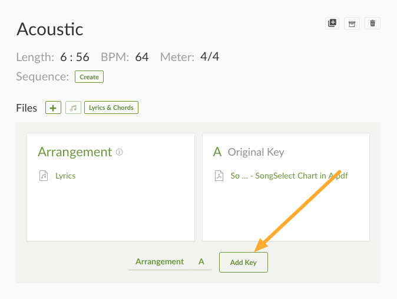This screenshot has height=299, width=397.
Task: Click the PDF icon for the SongSelect chart
Action: [x=219, y=176]
